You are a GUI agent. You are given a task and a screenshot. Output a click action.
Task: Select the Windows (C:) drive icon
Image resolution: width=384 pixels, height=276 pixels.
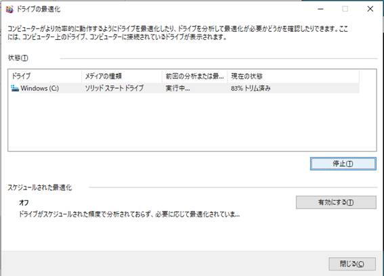point(15,88)
